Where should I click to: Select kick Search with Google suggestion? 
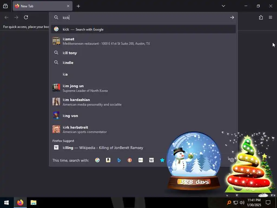click(x=143, y=29)
